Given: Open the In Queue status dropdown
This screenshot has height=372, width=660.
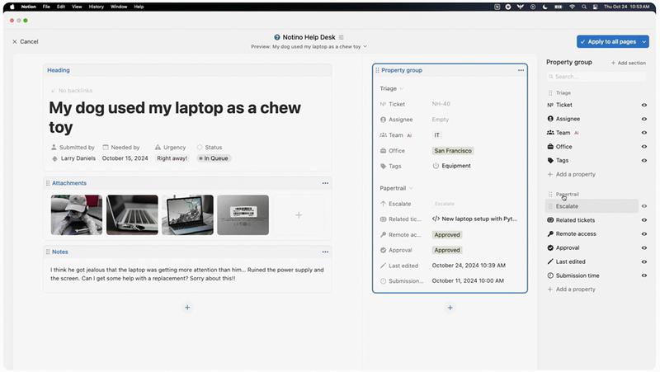Looking at the screenshot, I should (214, 158).
